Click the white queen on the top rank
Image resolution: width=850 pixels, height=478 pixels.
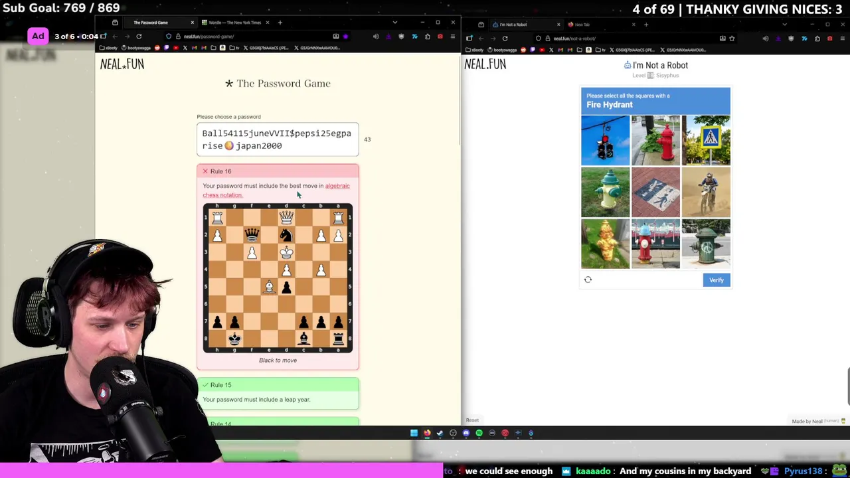pos(286,218)
